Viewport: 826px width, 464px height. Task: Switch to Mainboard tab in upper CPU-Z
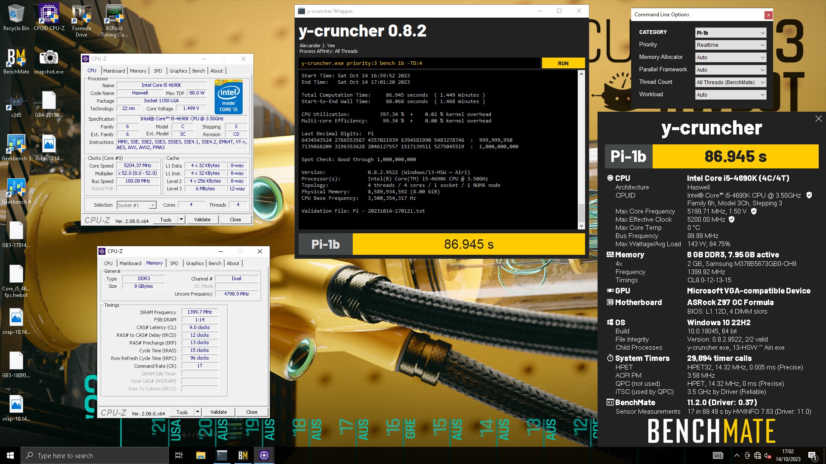pyautogui.click(x=114, y=71)
